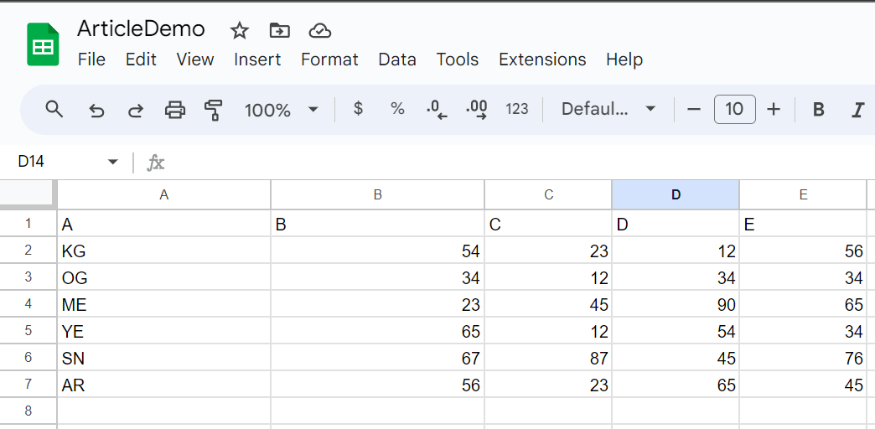Increase the font size

tap(774, 109)
